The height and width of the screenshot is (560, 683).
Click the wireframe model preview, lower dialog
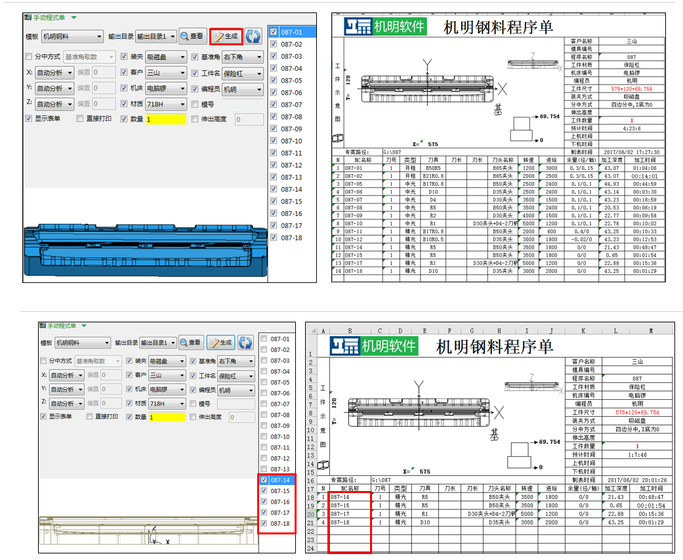coord(148,530)
